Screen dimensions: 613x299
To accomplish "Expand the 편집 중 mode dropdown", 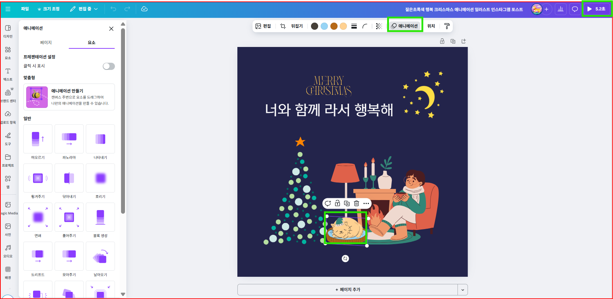I will pyautogui.click(x=84, y=9).
